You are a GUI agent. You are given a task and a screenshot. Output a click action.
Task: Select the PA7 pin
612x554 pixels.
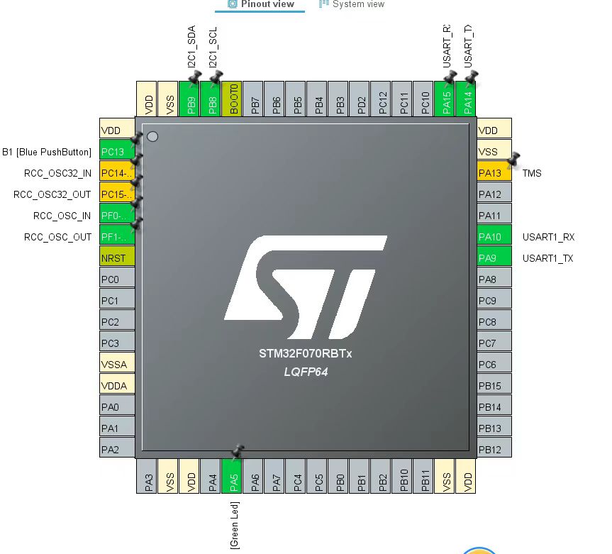(x=274, y=476)
